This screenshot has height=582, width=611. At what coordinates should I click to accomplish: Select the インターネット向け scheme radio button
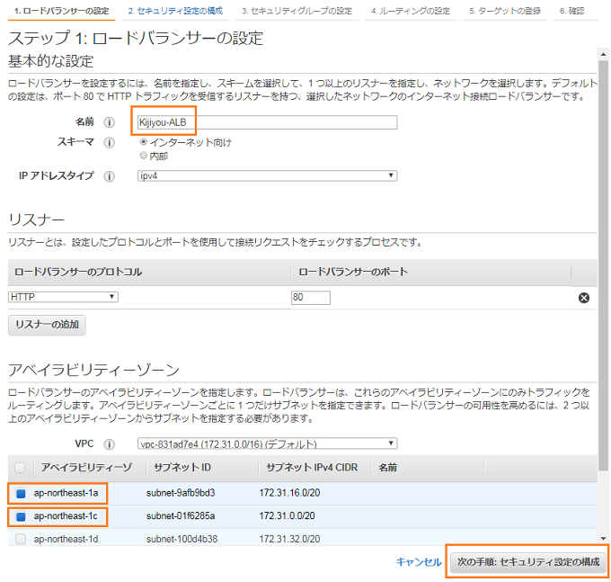point(144,142)
